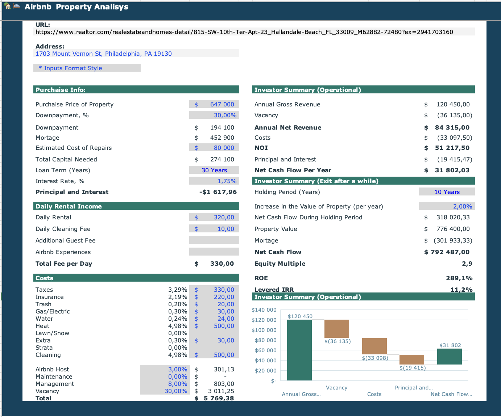
Task: Click the Principal and Interest -$1 617,96 value
Action: point(218,192)
